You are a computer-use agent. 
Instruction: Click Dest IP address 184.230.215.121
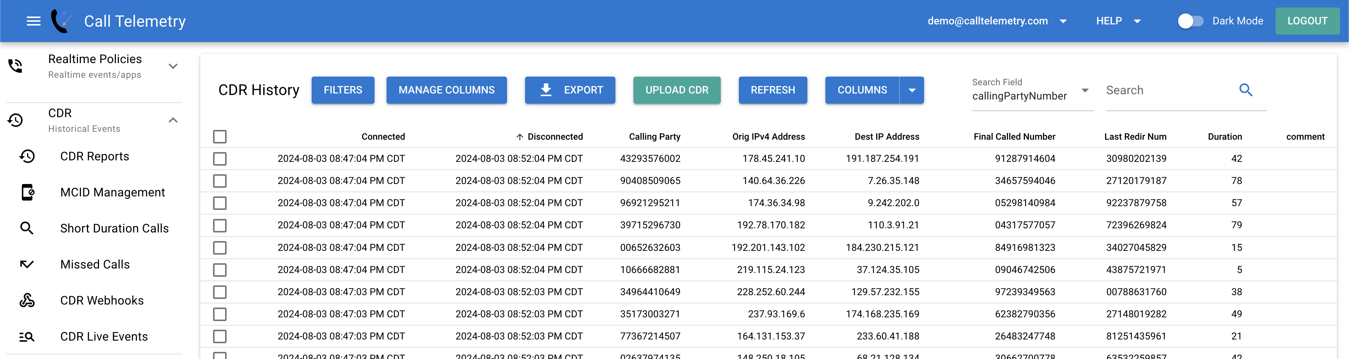point(882,248)
